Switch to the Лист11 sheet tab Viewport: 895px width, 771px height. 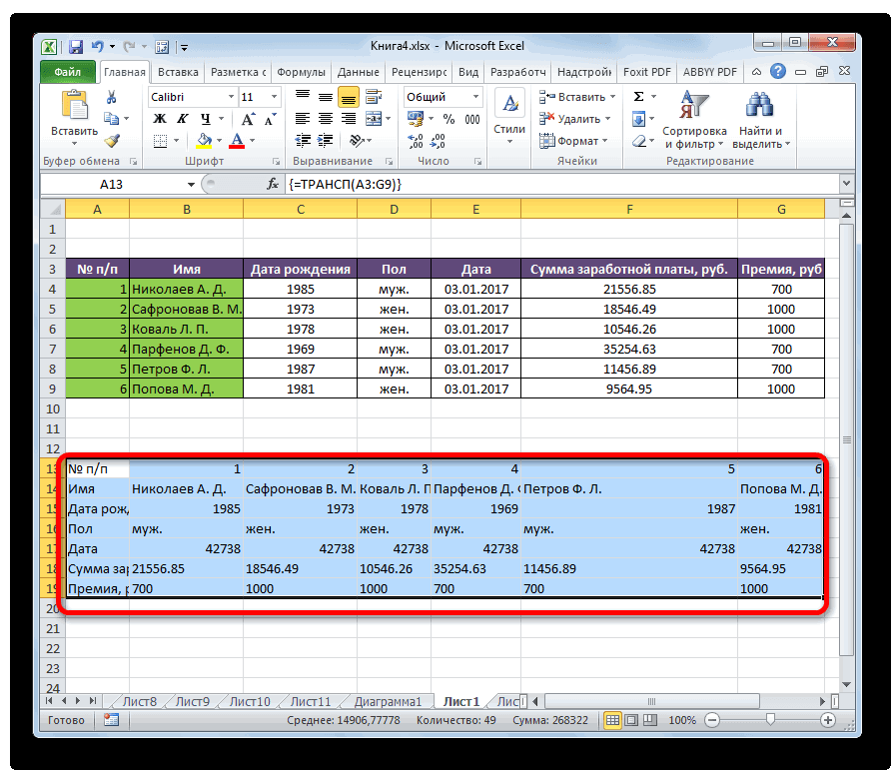(x=311, y=701)
